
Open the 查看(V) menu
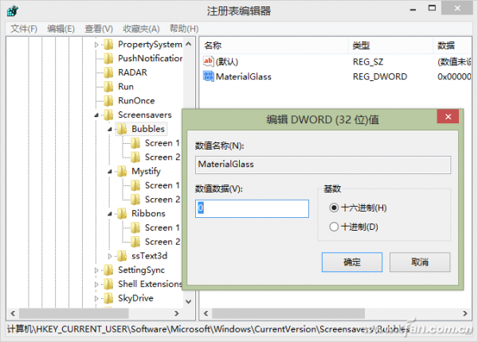click(99, 29)
